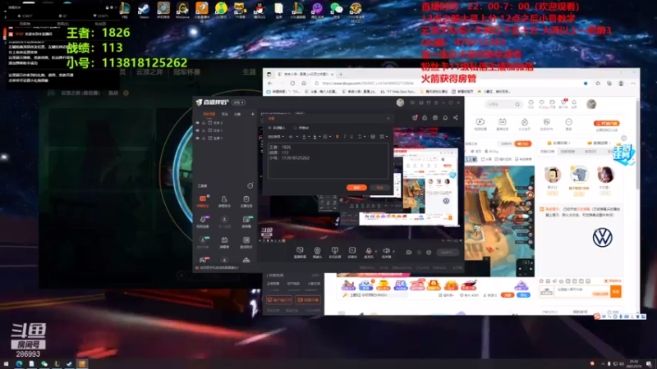This screenshot has height=369, width=657.
Task: Click the orange confirm button in text dialog
Action: [356, 188]
